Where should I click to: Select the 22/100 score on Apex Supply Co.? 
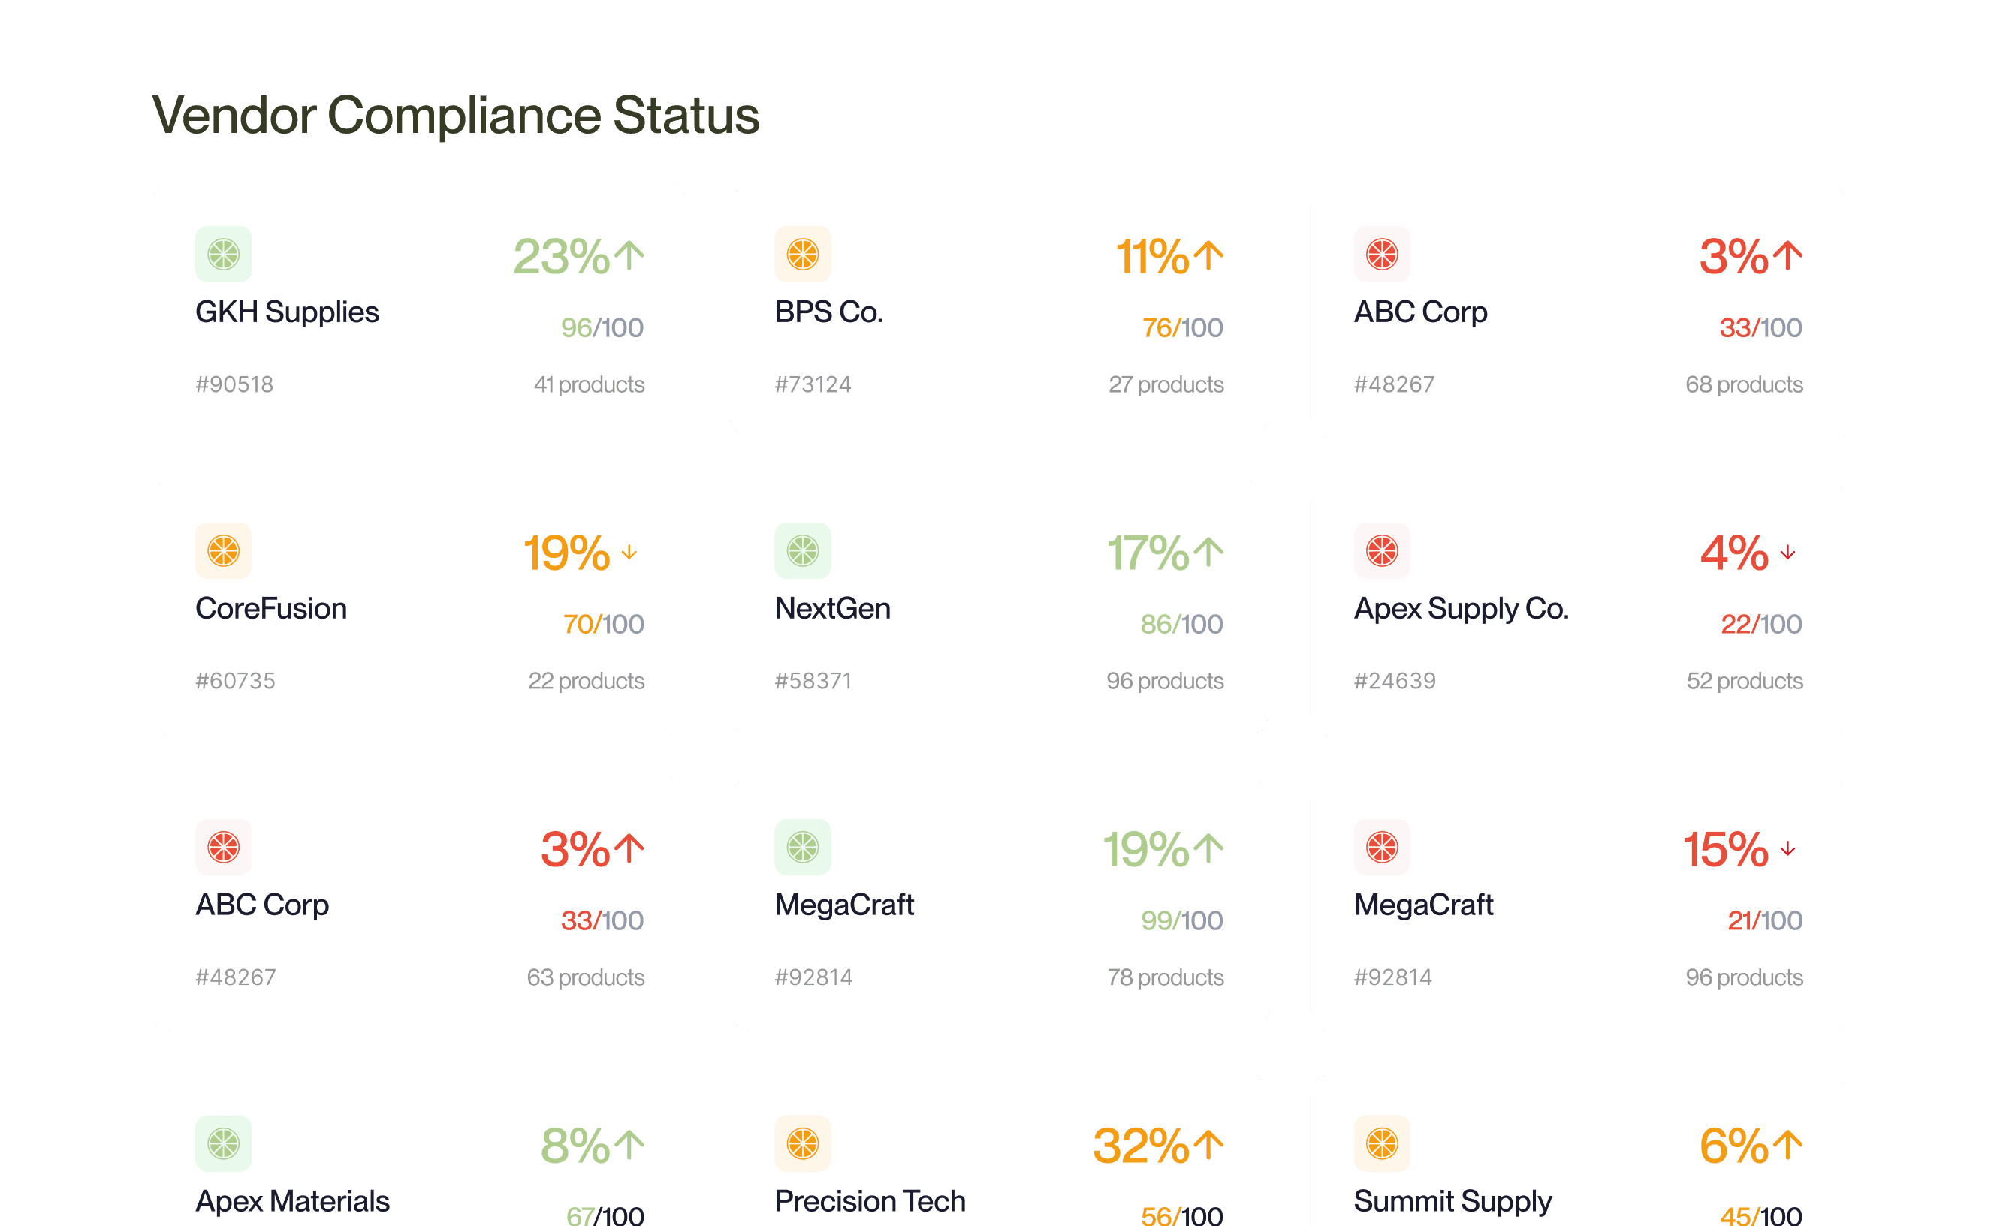(x=1760, y=624)
